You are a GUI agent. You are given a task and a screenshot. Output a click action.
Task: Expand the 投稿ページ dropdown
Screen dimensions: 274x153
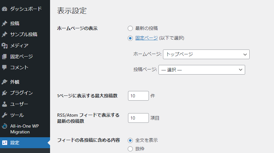point(202,70)
